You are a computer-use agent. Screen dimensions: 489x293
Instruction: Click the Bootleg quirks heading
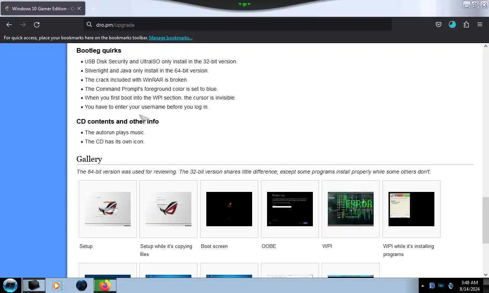click(x=99, y=50)
